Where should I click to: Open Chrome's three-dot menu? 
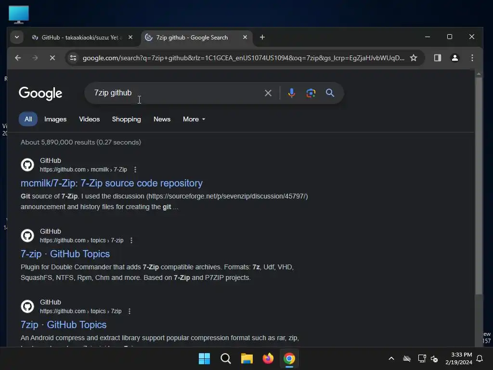pos(472,58)
